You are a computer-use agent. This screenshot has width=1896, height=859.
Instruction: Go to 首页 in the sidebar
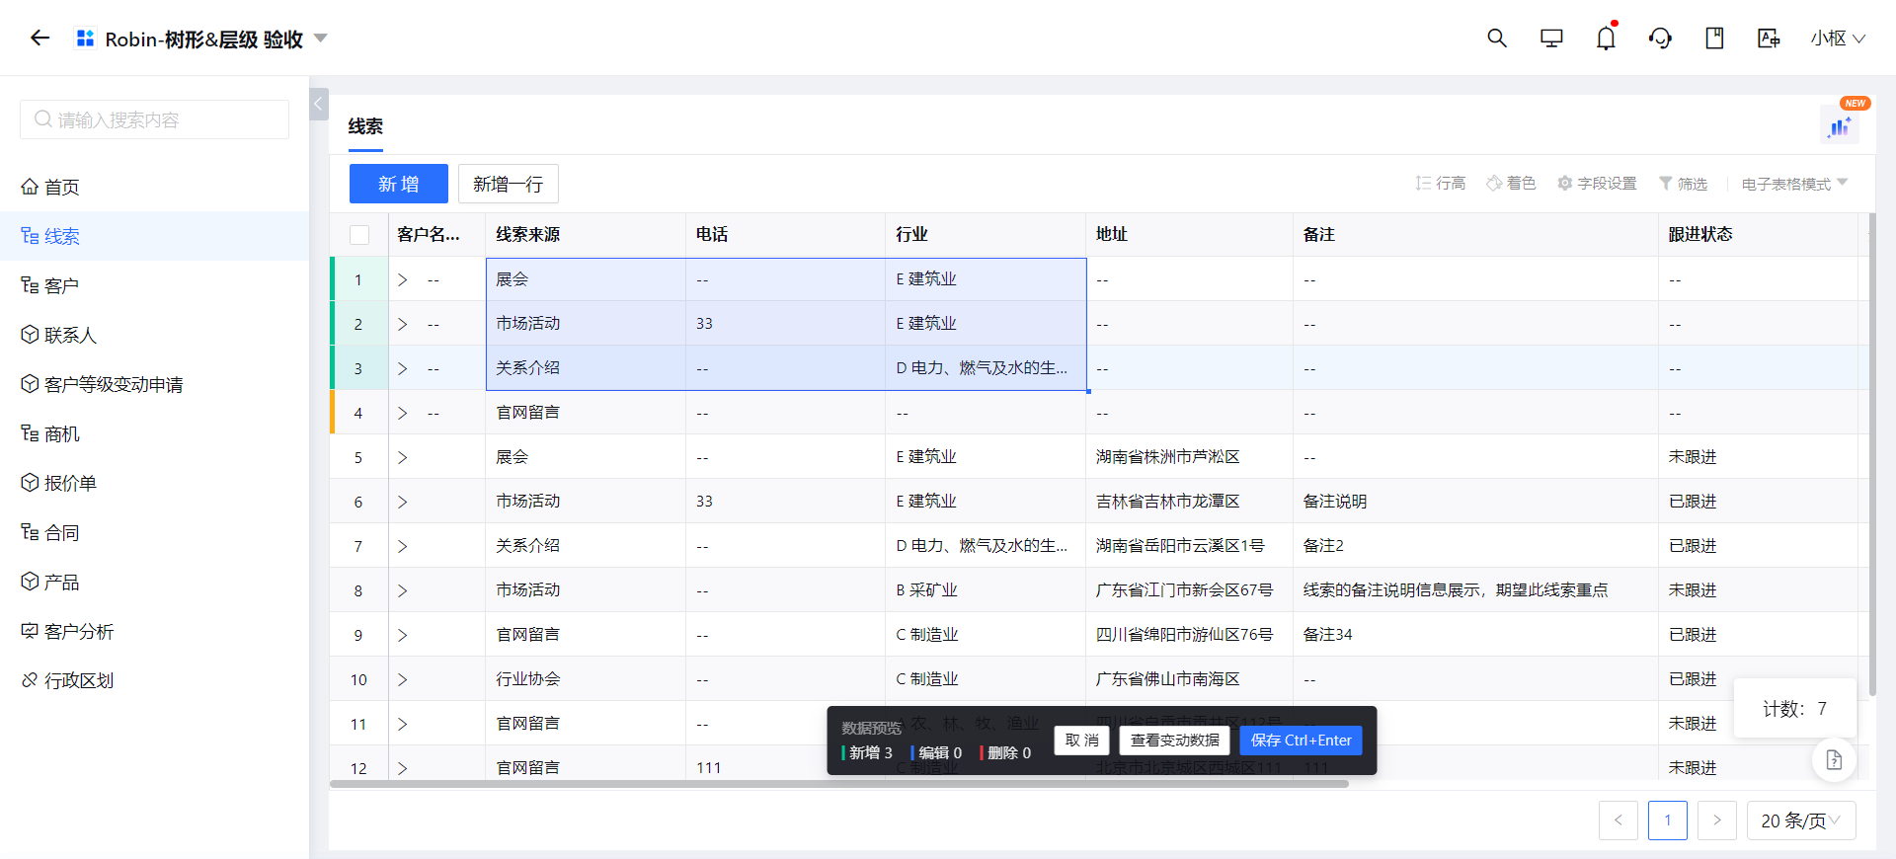coord(154,187)
